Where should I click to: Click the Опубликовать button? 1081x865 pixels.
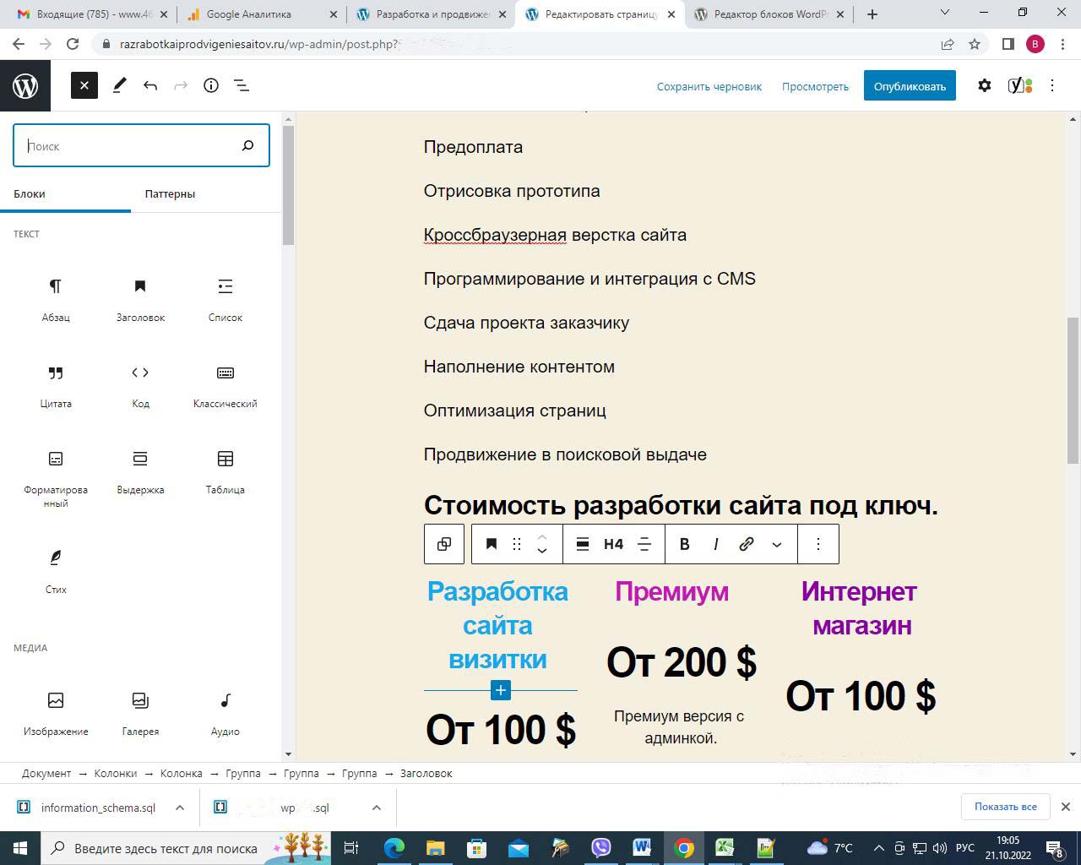909,86
